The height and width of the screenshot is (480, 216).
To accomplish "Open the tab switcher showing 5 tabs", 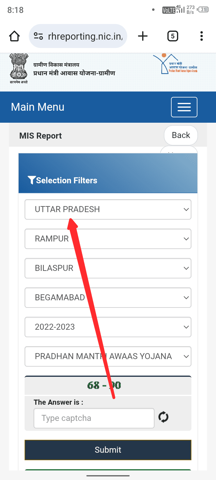I will pyautogui.click(x=172, y=36).
